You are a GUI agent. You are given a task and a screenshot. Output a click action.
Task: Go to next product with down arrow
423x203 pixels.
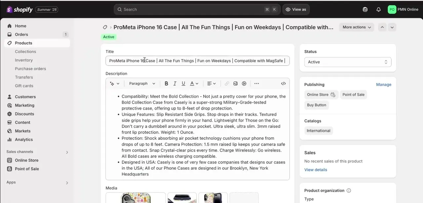392,27
